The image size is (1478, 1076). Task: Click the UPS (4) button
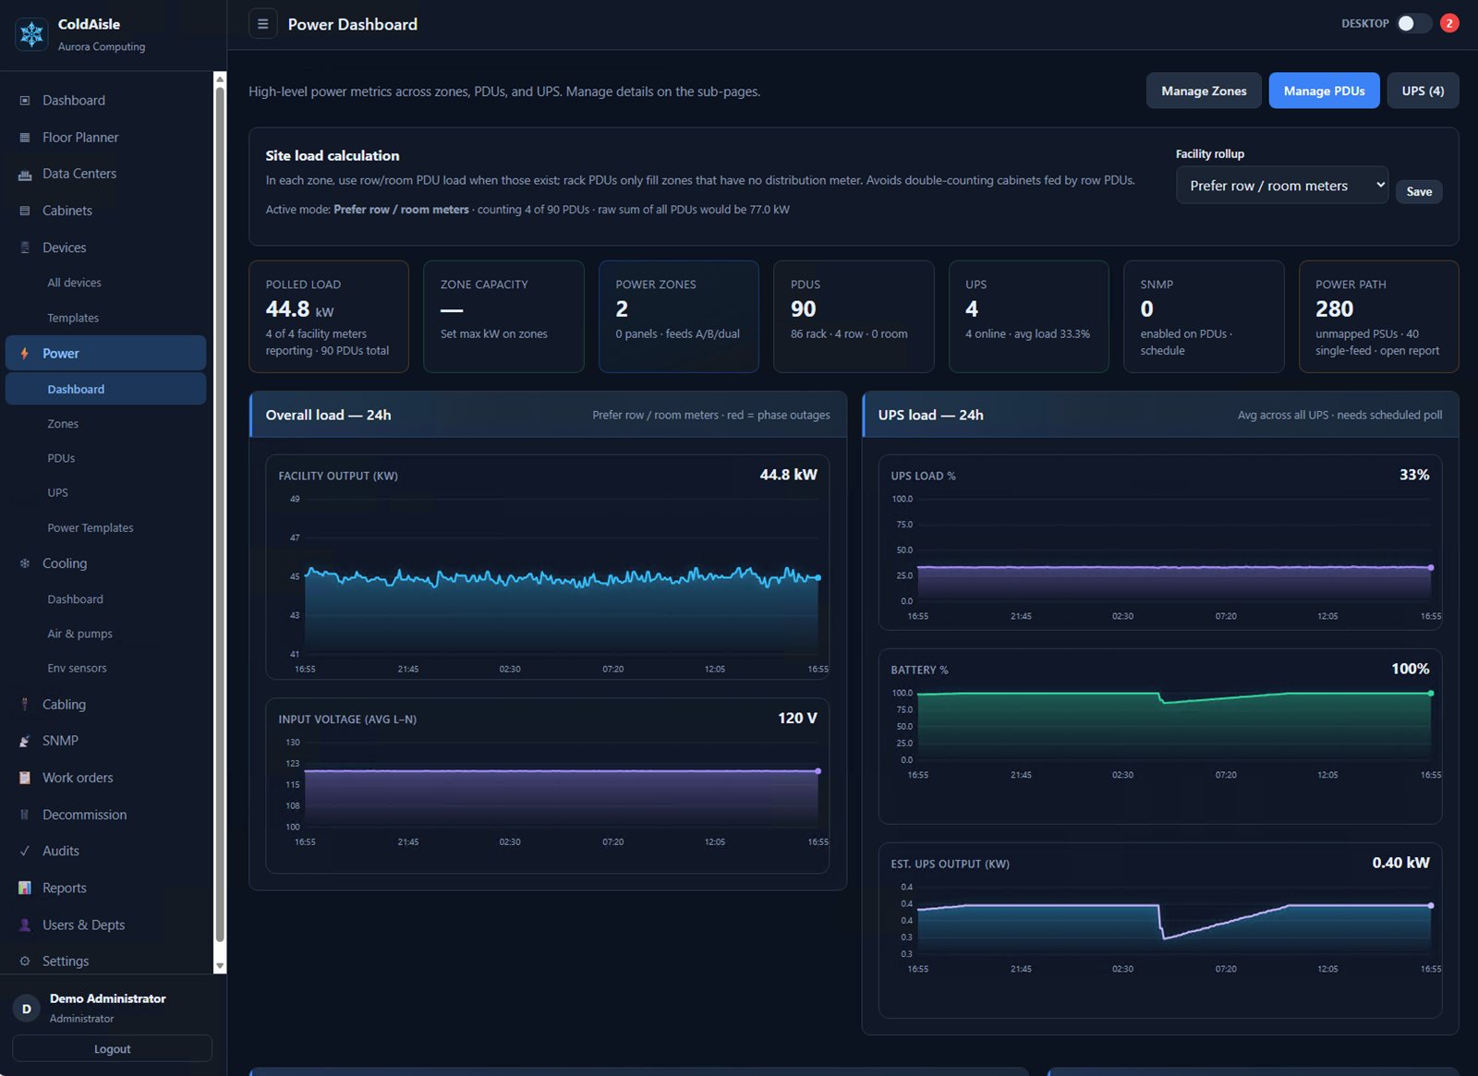(1423, 91)
